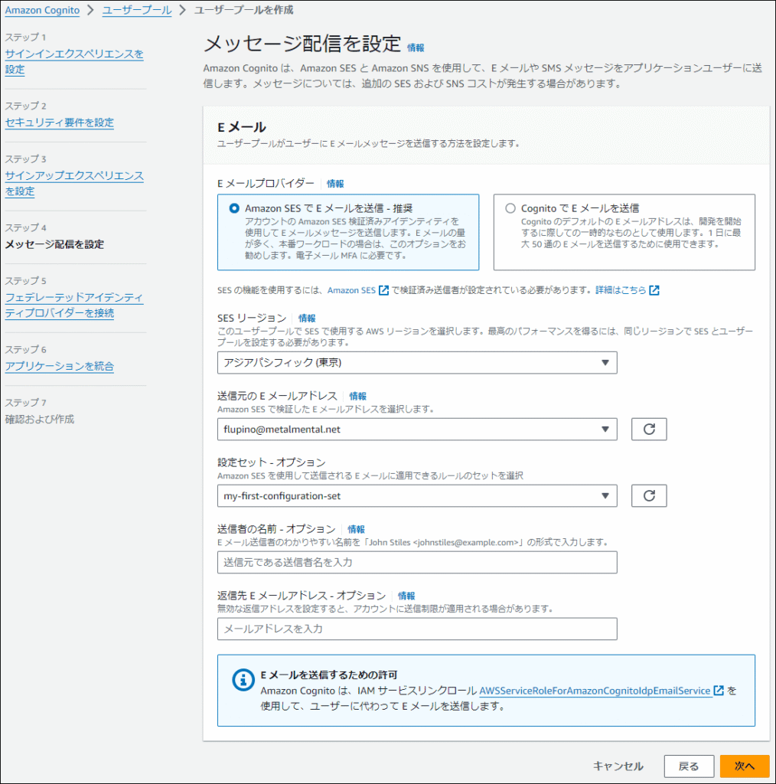Select Amazon SES で E メールを送信 radio option
The width and height of the screenshot is (776, 784).
233,208
